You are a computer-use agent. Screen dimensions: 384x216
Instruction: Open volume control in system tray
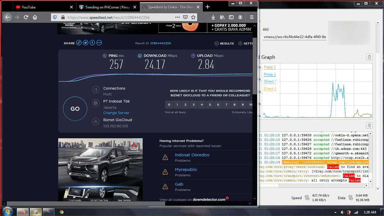[x=342, y=212]
